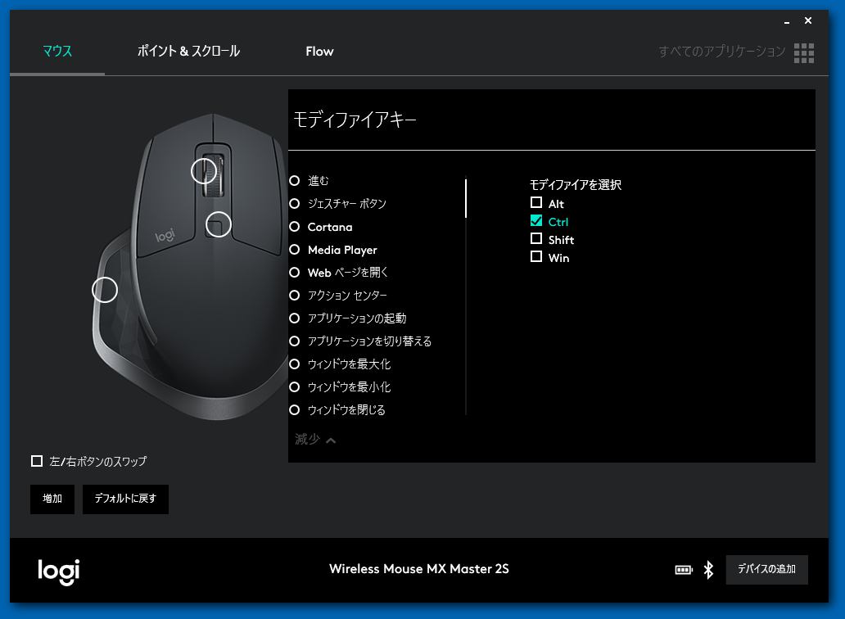Collapse the action list with 減少 chevron
Viewport: 845px width, 619px height.
(314, 440)
